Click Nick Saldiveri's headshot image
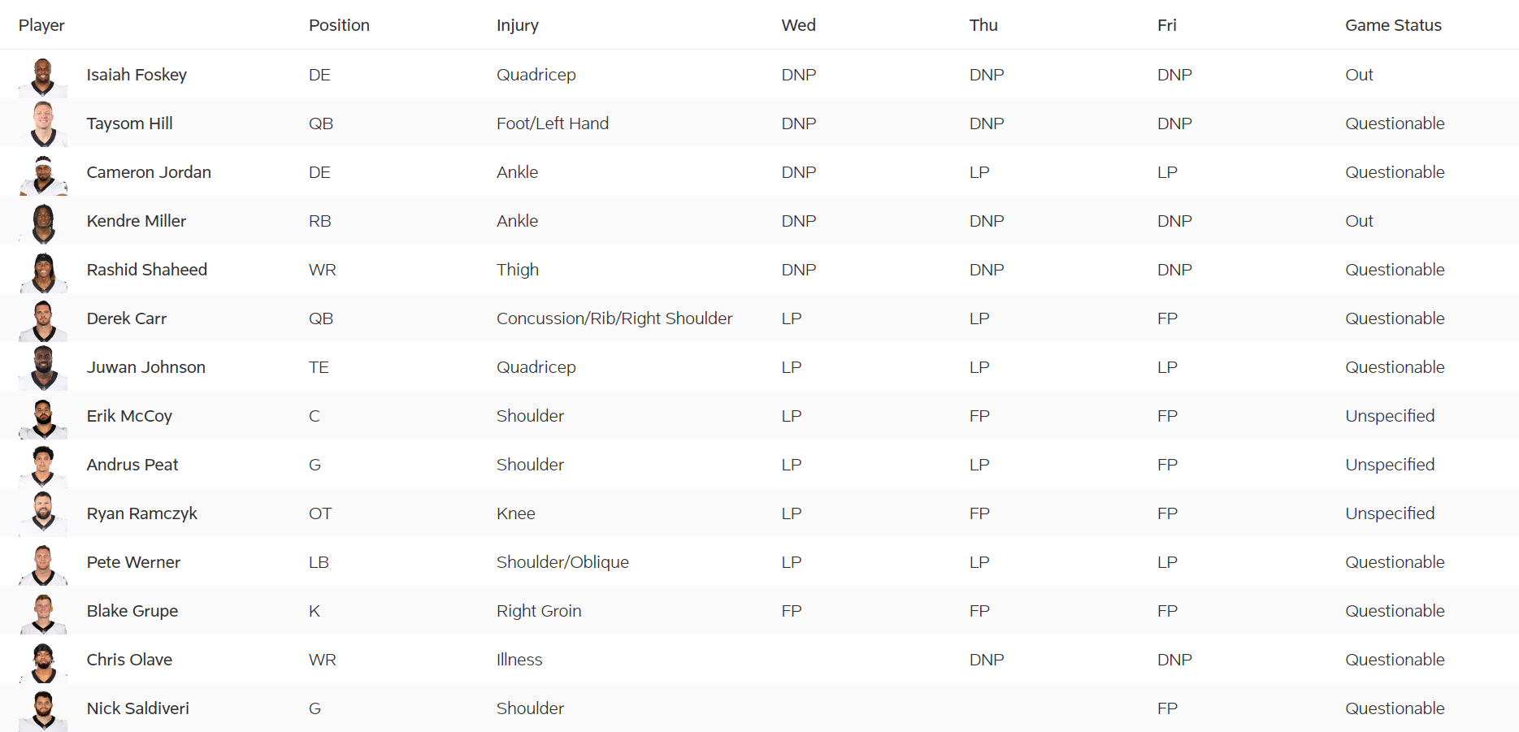1519x732 pixels. [43, 710]
